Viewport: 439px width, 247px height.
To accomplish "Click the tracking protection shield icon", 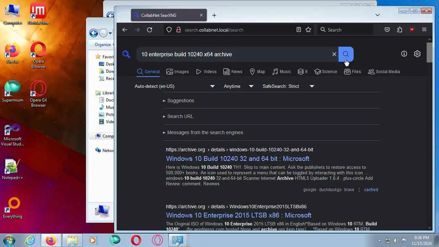I will [169, 30].
